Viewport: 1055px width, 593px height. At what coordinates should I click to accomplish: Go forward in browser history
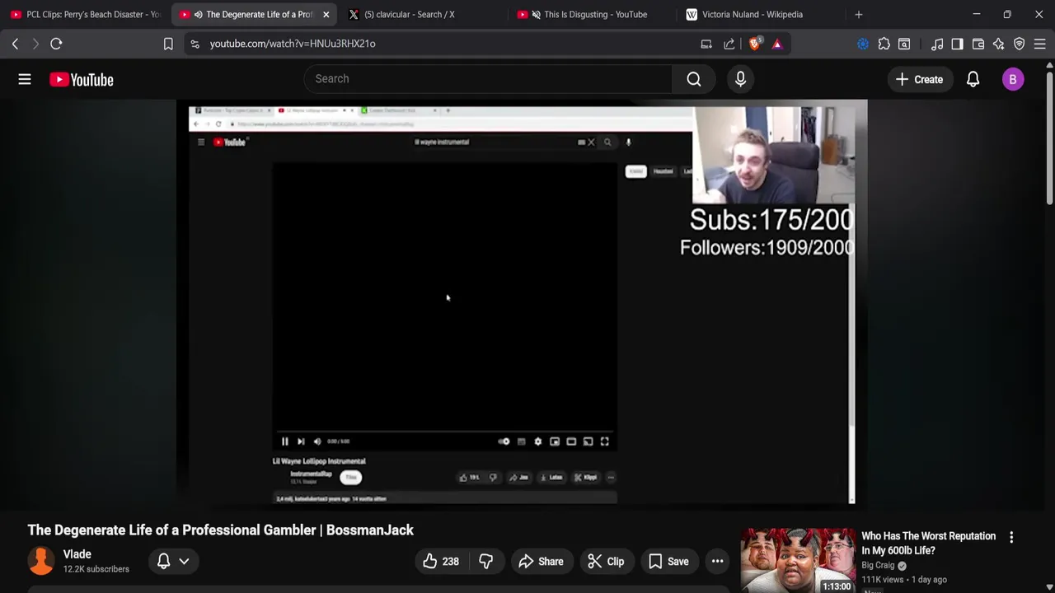35,44
